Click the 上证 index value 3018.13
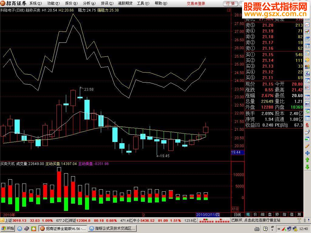The height and width of the screenshot is (233, 311). coord(19,220)
